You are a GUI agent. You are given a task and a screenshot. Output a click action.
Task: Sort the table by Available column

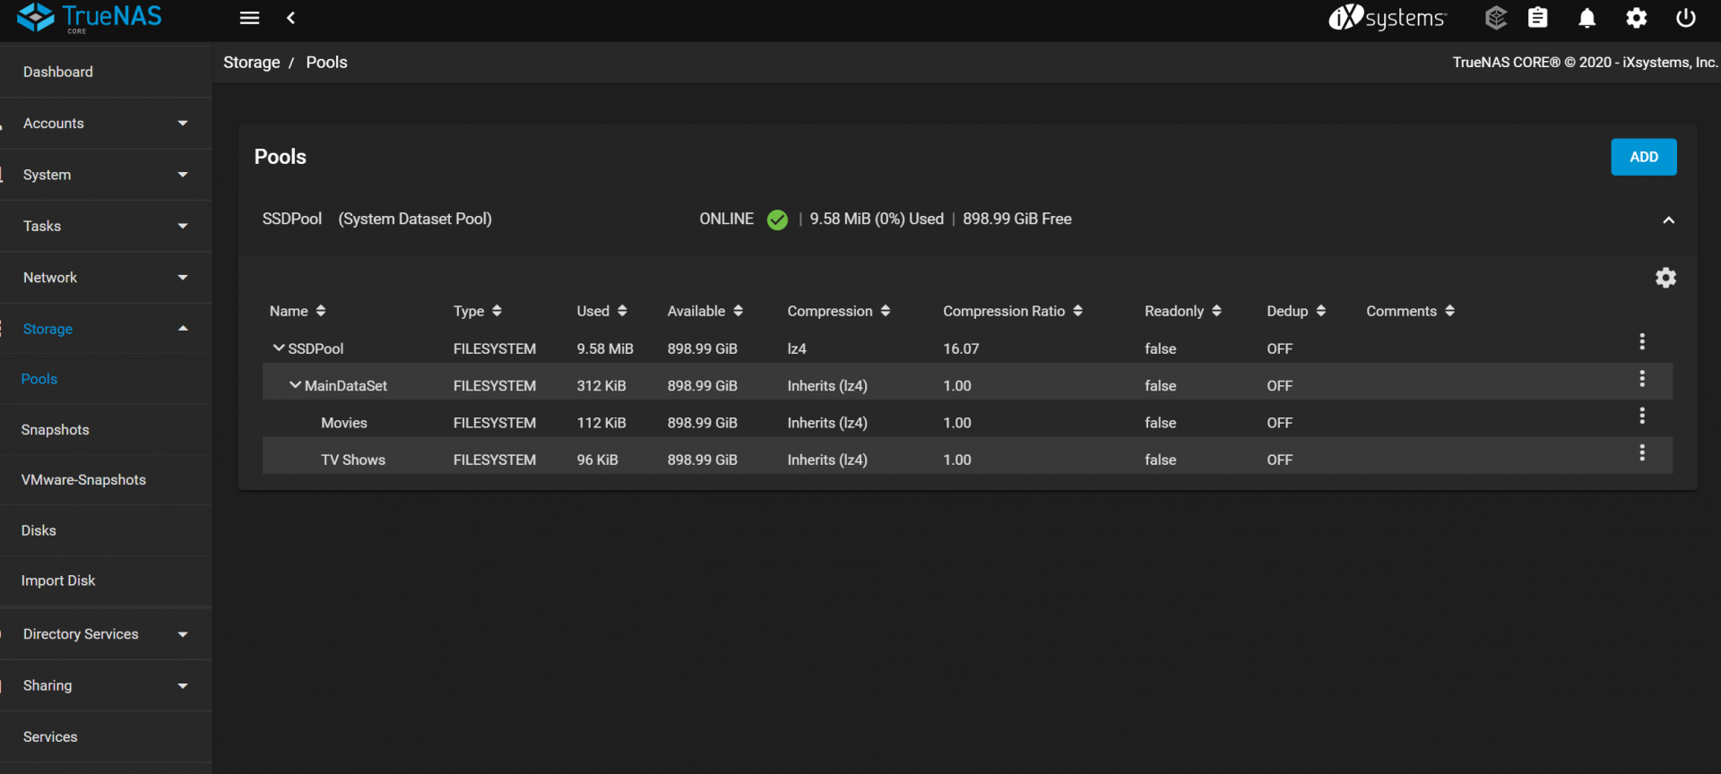[x=705, y=311]
